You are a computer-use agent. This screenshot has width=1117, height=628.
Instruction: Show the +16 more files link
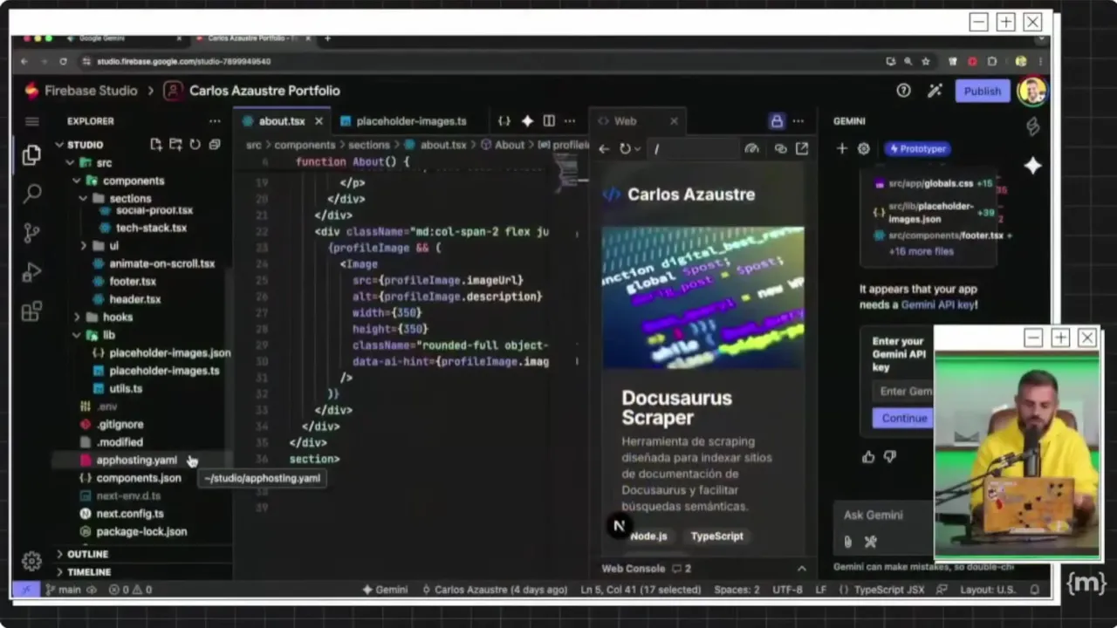click(921, 251)
